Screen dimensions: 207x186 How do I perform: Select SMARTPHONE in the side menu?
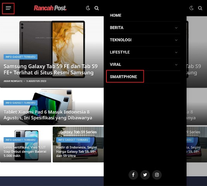click(x=123, y=77)
